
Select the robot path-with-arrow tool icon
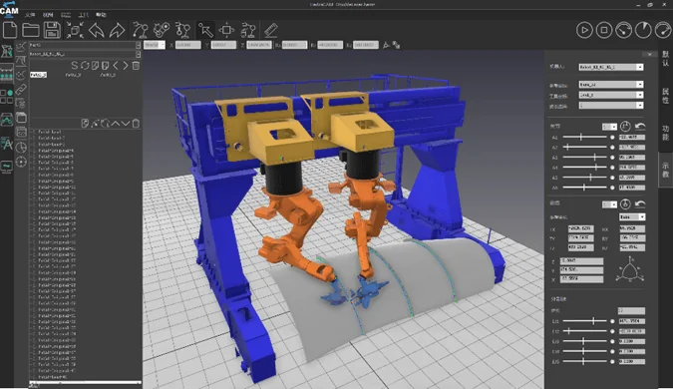(140, 30)
